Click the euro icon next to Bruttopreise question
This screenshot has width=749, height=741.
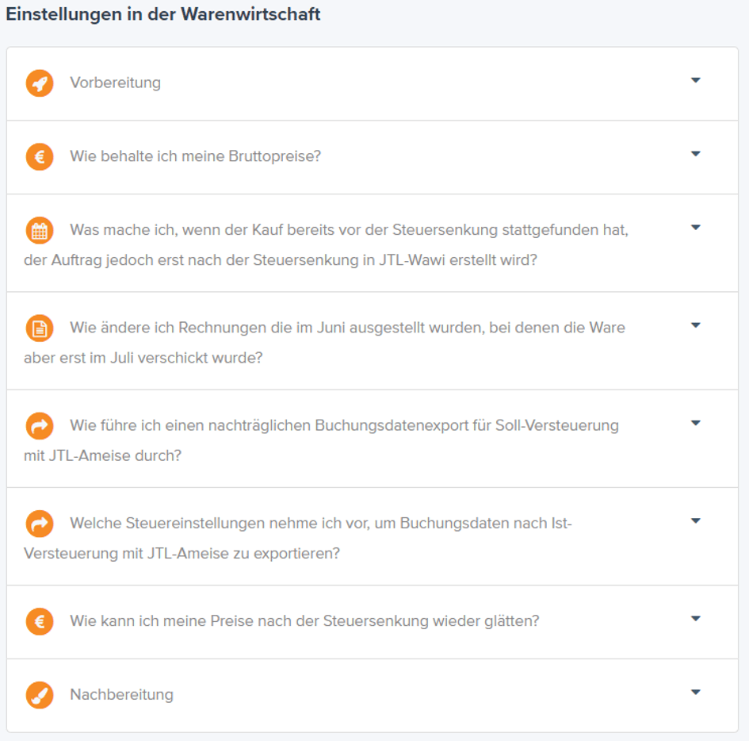point(40,157)
